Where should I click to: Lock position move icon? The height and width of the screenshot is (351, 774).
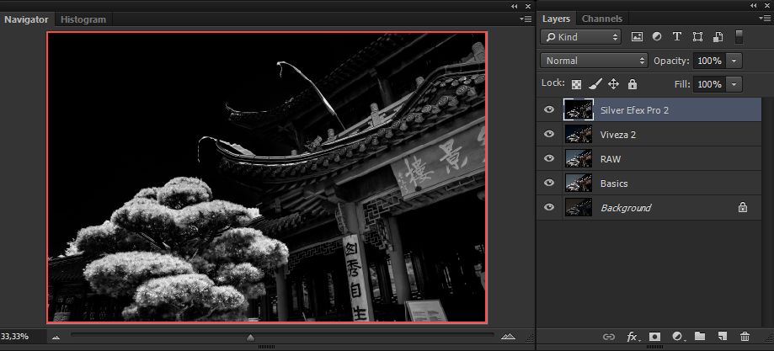613,84
